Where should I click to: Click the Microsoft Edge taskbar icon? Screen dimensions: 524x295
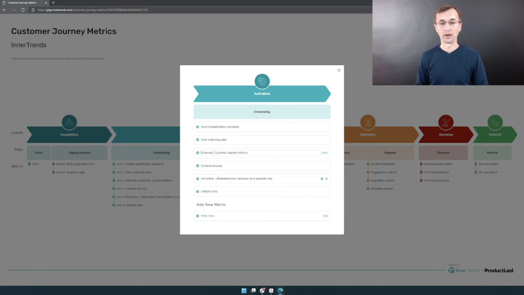click(280, 290)
